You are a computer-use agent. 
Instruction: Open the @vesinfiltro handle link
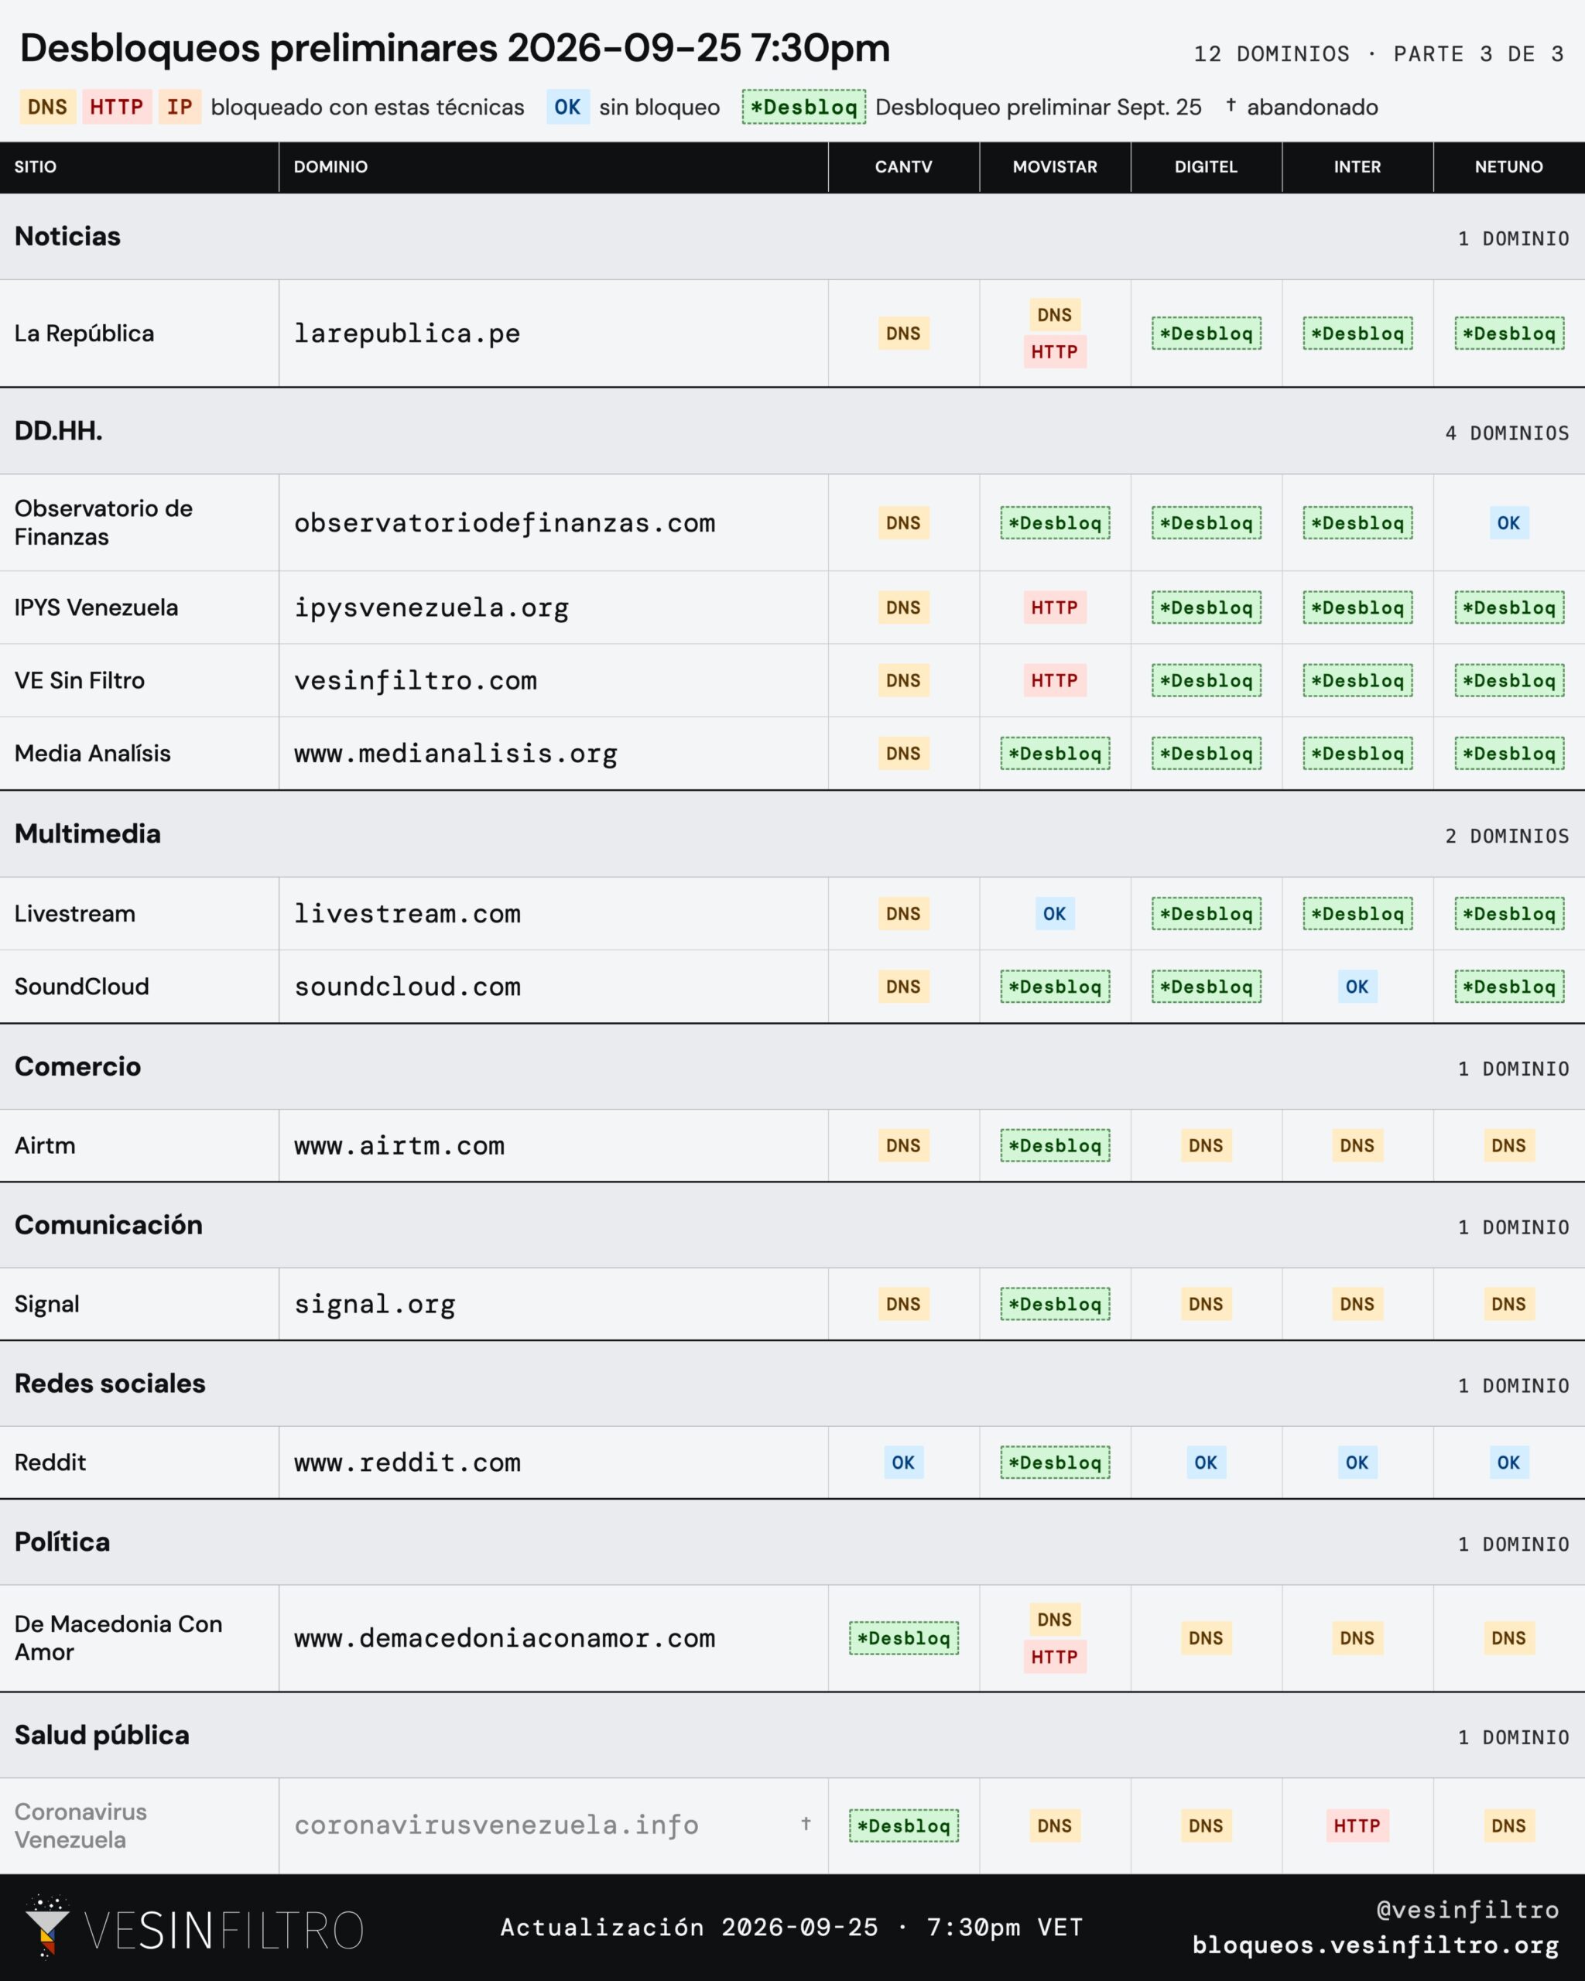(x=1467, y=1909)
